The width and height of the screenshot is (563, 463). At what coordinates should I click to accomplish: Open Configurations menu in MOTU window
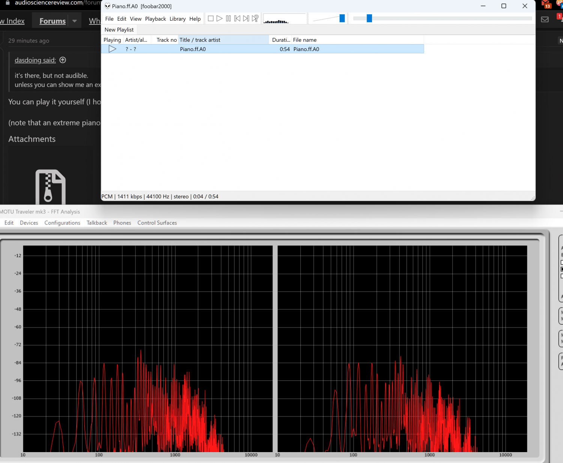[62, 223]
